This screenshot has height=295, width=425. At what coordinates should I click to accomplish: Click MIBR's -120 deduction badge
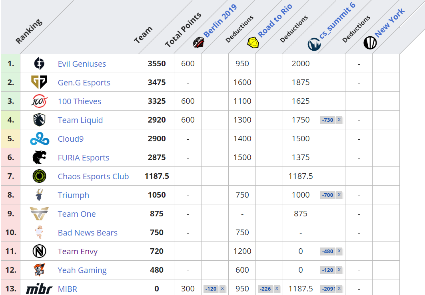point(211,289)
